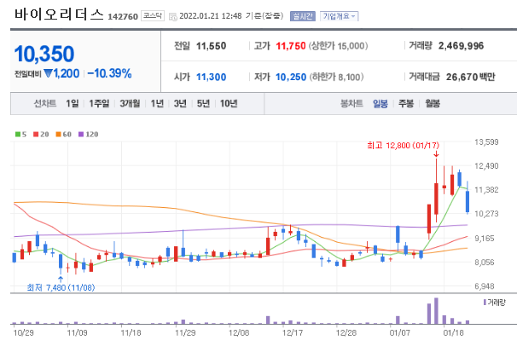Screen dimensions: 517x346
Task: Click the high price value 11,750
Action: (x=290, y=46)
